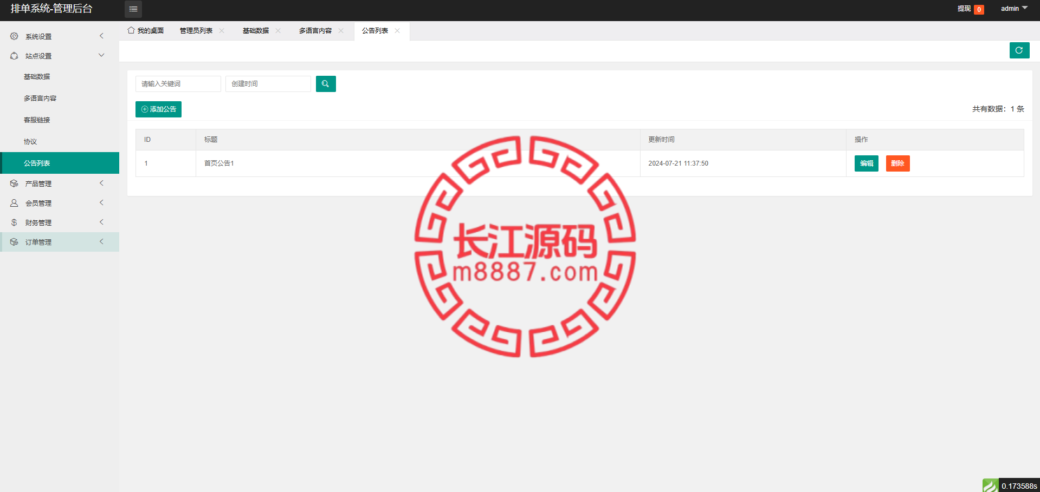Close the 基础数据 tab

click(x=278, y=31)
